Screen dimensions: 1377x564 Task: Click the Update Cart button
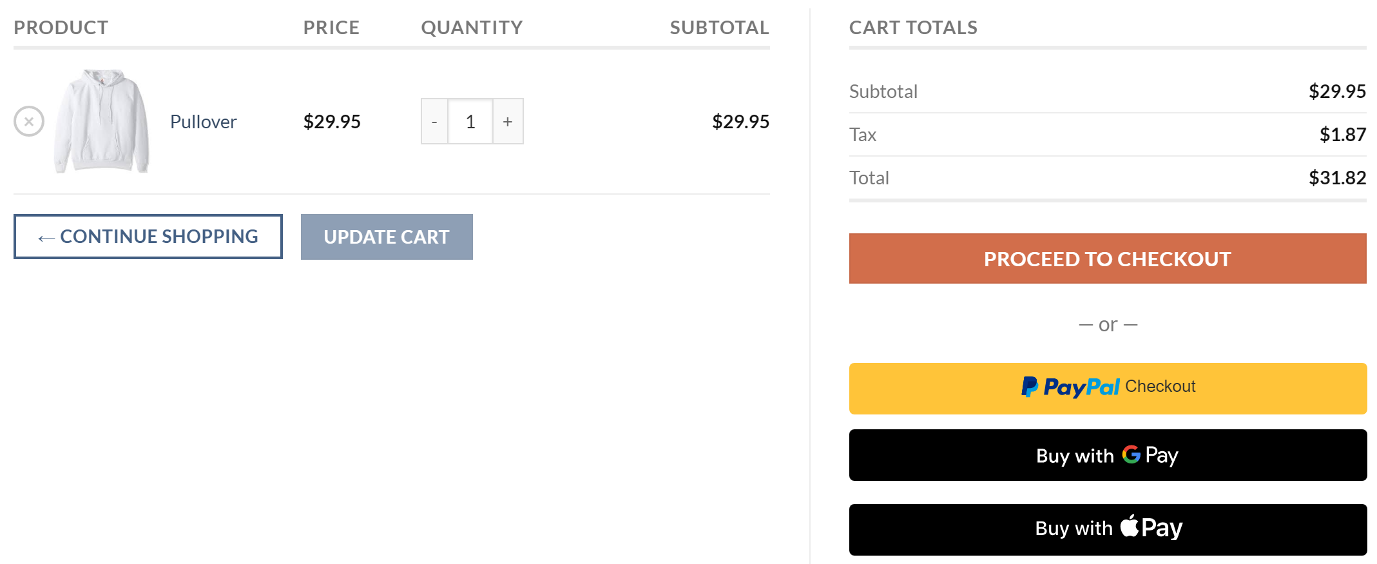pyautogui.click(x=387, y=237)
